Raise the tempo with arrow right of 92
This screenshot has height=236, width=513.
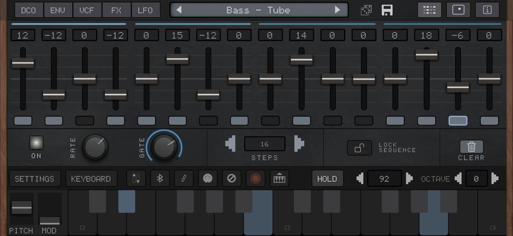click(x=409, y=178)
